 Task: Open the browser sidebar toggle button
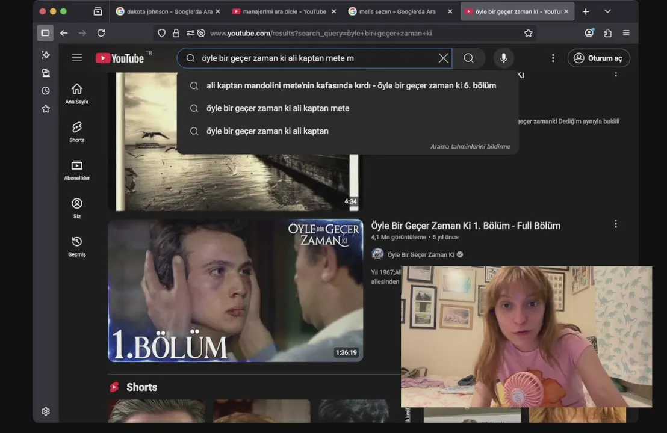coord(45,33)
